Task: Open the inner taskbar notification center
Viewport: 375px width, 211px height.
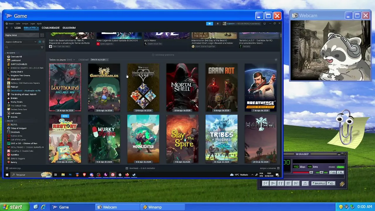Action: click(277, 175)
